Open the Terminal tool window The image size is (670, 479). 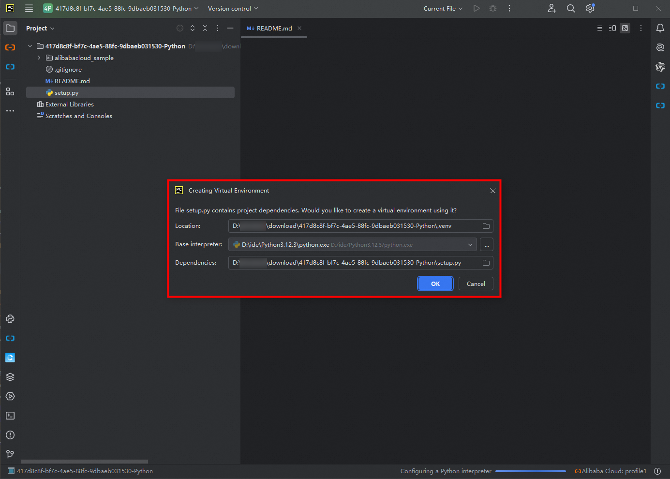[x=10, y=416]
